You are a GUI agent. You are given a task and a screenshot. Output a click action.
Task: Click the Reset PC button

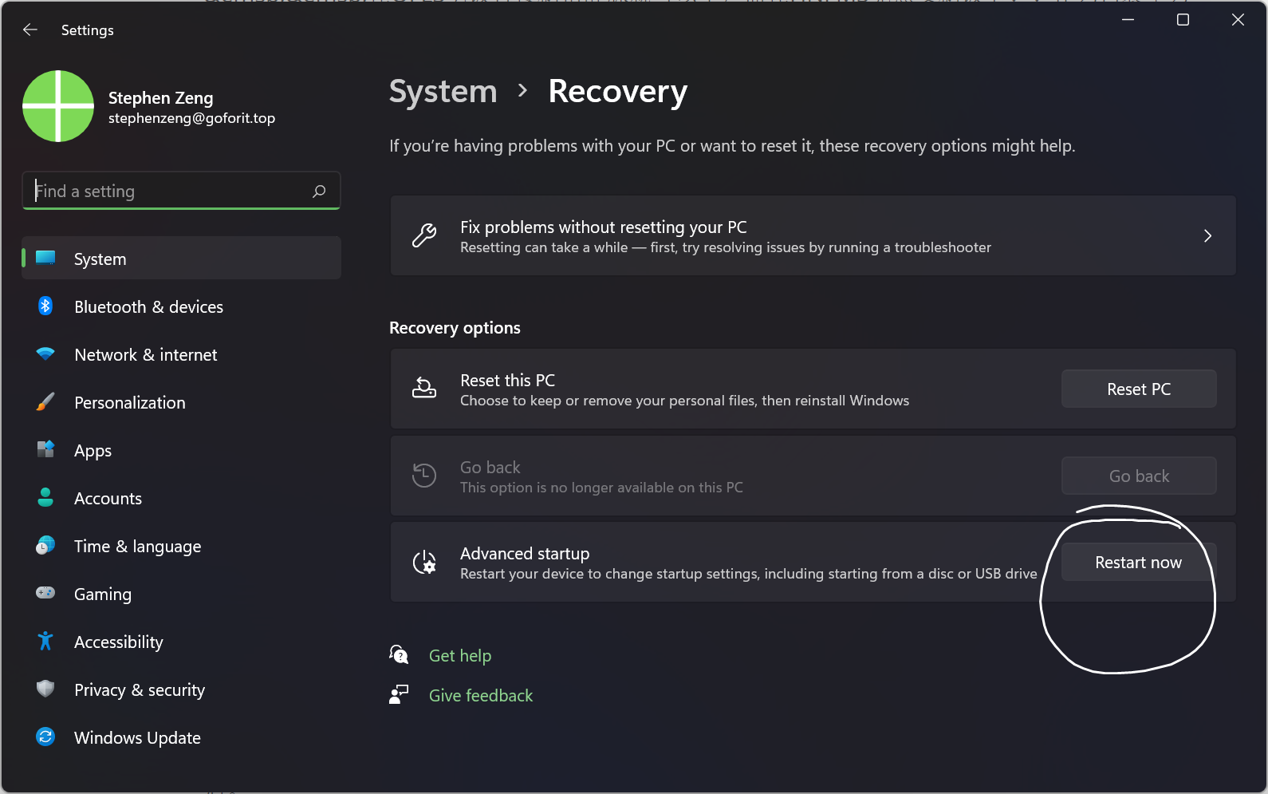tap(1139, 389)
